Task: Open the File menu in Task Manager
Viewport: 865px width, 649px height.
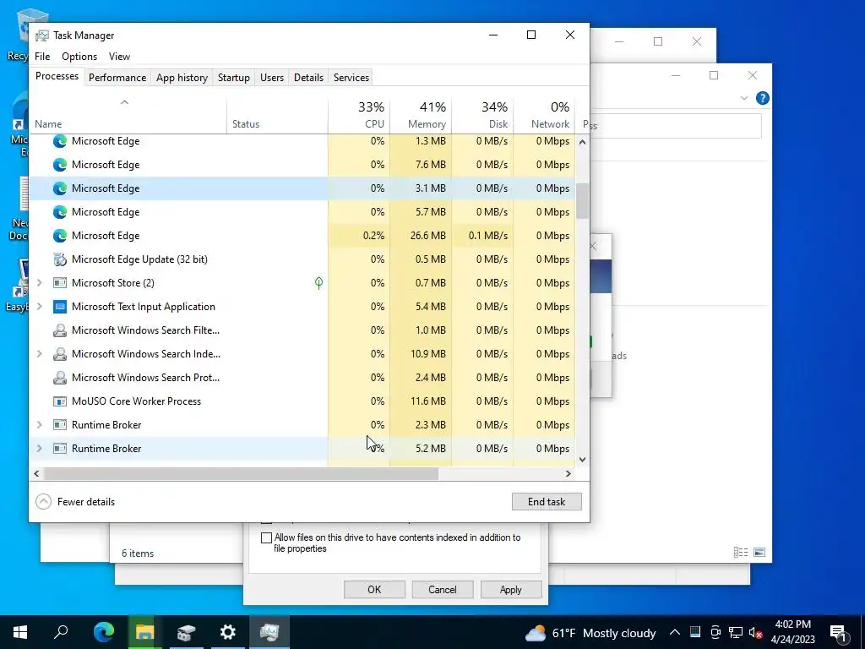Action: 42,57
